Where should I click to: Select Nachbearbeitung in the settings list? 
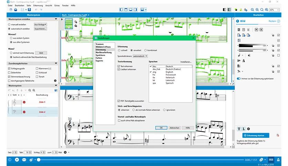[x=104, y=52]
